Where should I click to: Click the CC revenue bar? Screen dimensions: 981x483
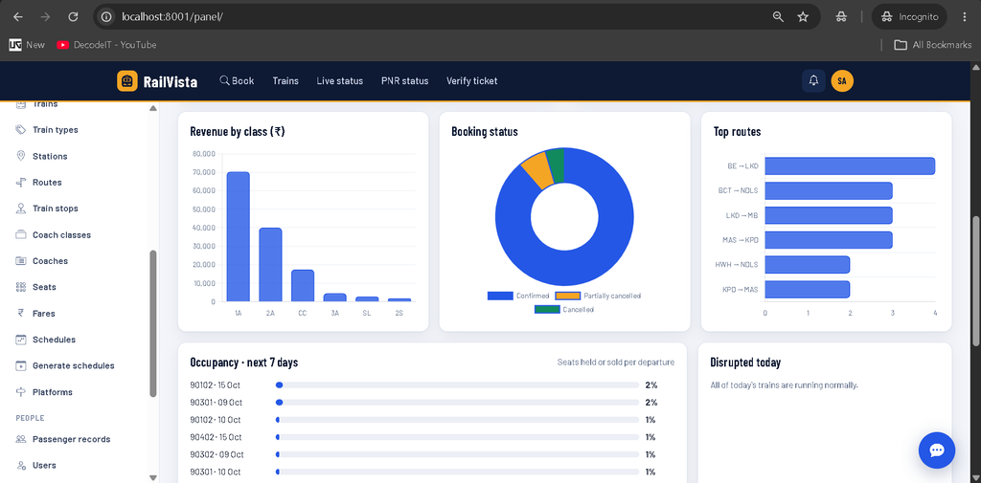click(303, 286)
